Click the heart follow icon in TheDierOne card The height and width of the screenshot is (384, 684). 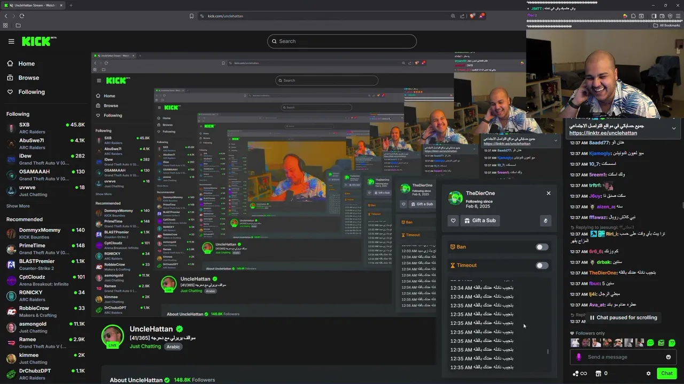tap(453, 220)
